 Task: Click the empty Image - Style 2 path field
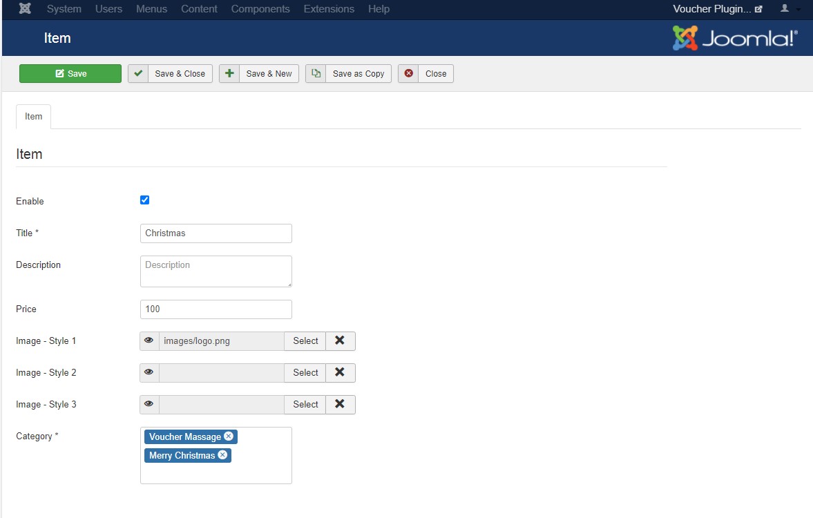(222, 372)
